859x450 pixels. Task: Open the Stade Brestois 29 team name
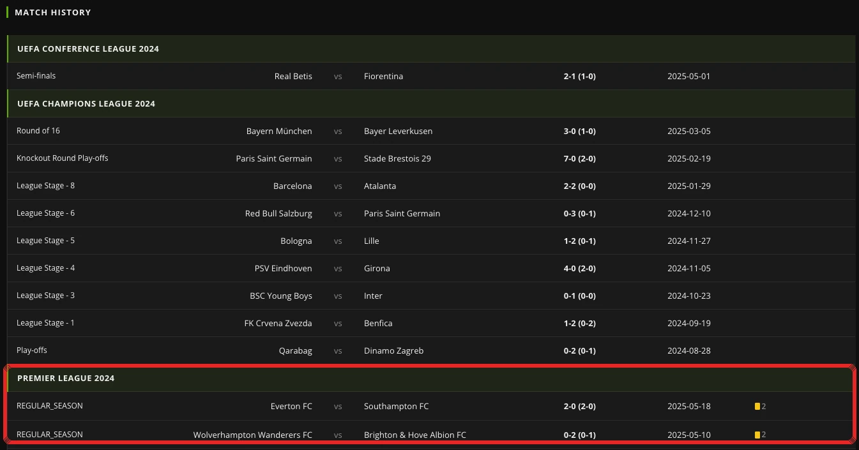(x=397, y=158)
